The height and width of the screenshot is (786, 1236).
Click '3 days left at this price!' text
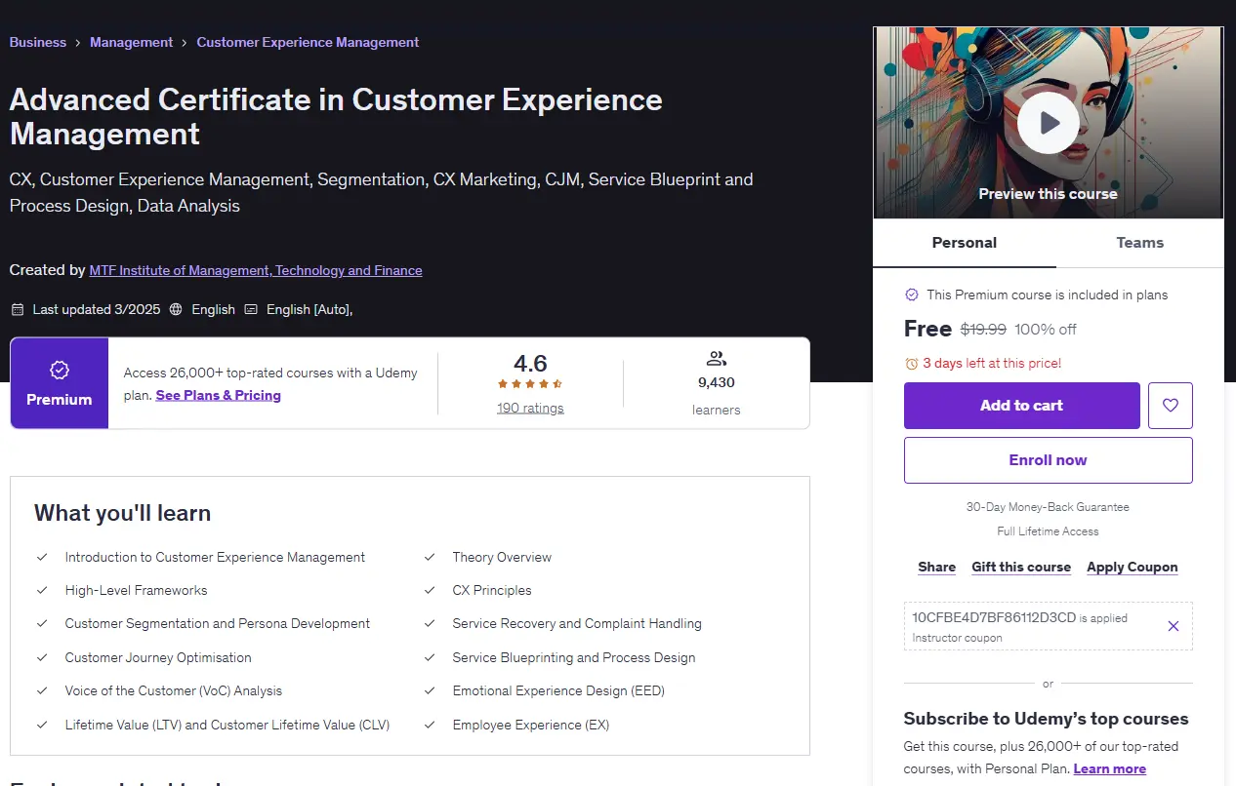[x=992, y=363]
